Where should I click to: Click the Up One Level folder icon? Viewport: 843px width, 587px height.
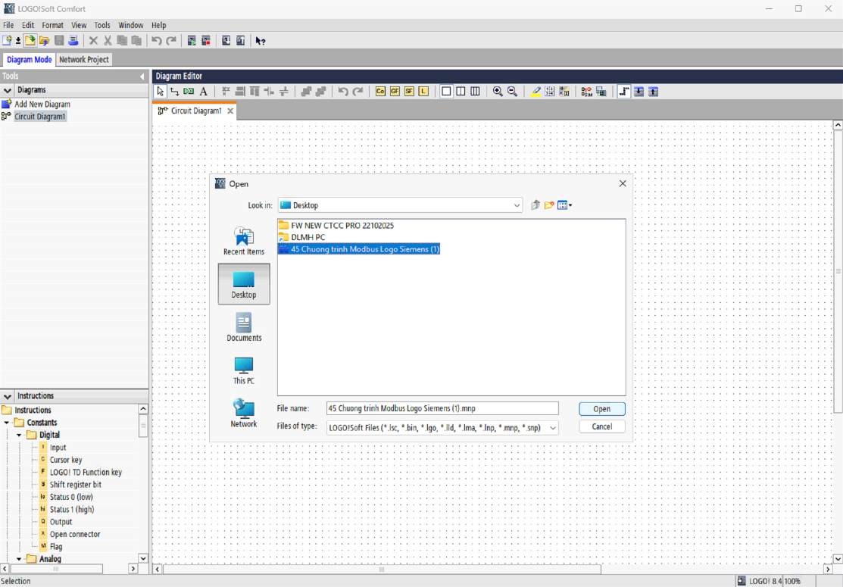535,205
